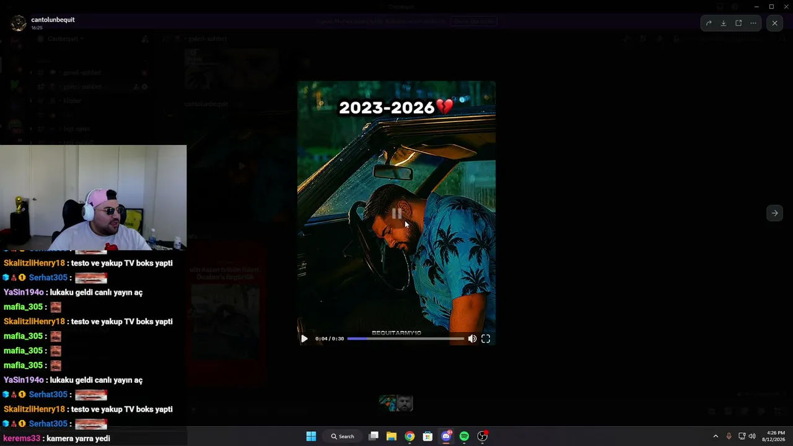Viewport: 793px width, 446px height.
Task: Minimize the Discord window
Action: click(x=756, y=6)
